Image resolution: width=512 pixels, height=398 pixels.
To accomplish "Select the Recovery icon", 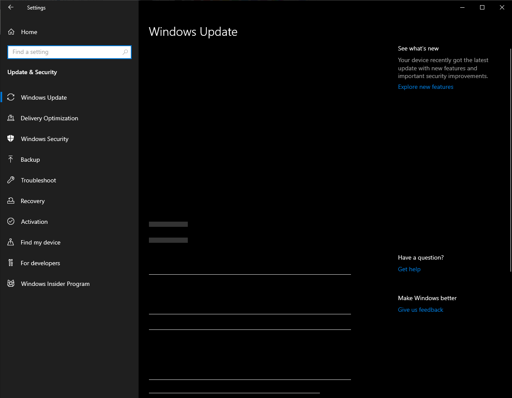I will [x=11, y=201].
